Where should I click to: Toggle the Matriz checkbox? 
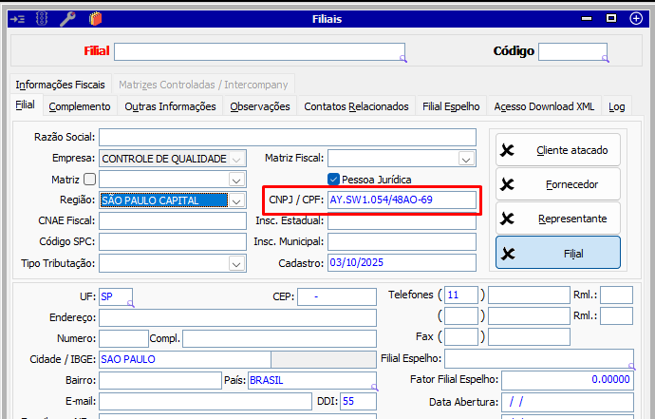point(89,180)
